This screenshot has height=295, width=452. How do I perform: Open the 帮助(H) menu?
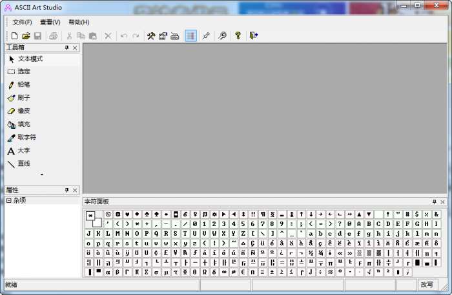78,22
